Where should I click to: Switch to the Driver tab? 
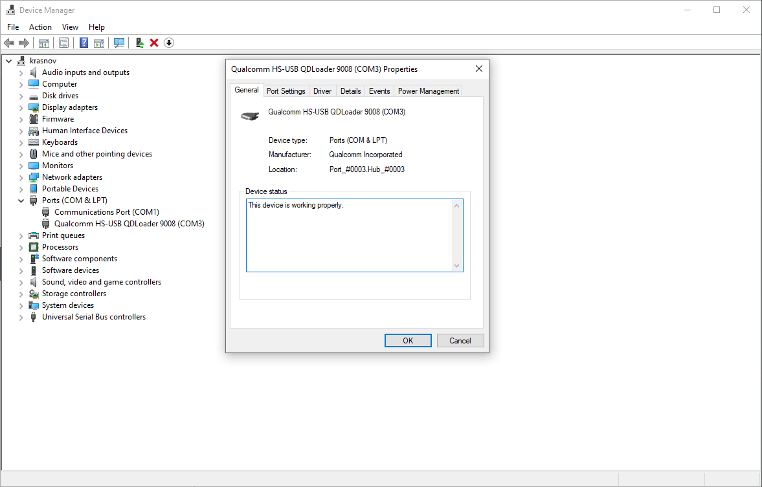tap(322, 91)
